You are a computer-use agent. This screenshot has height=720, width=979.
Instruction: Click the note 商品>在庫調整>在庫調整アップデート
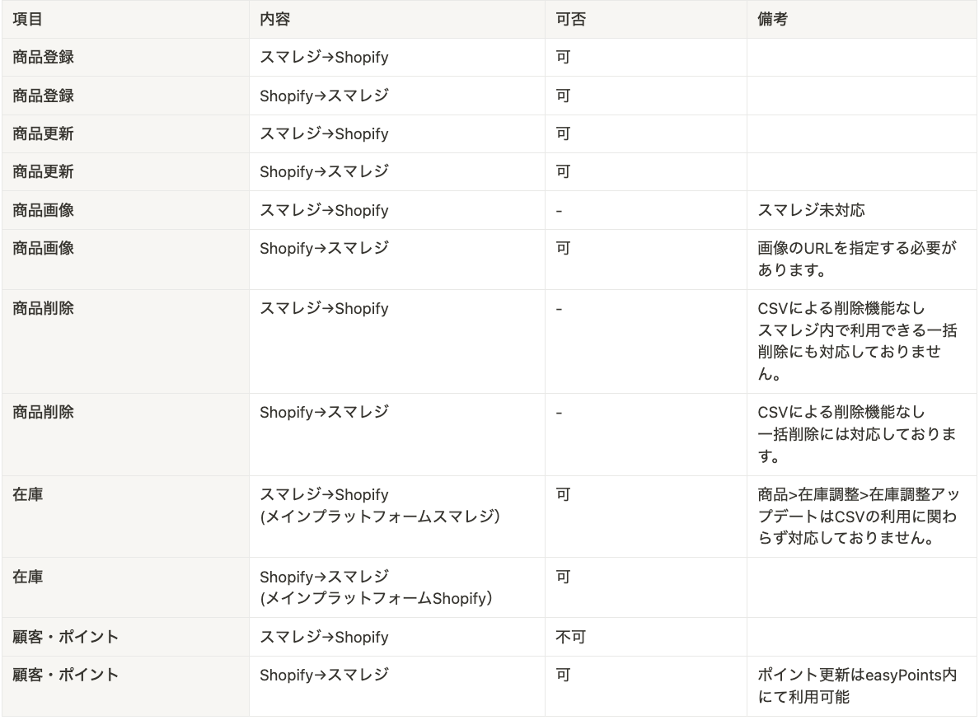[x=859, y=505]
